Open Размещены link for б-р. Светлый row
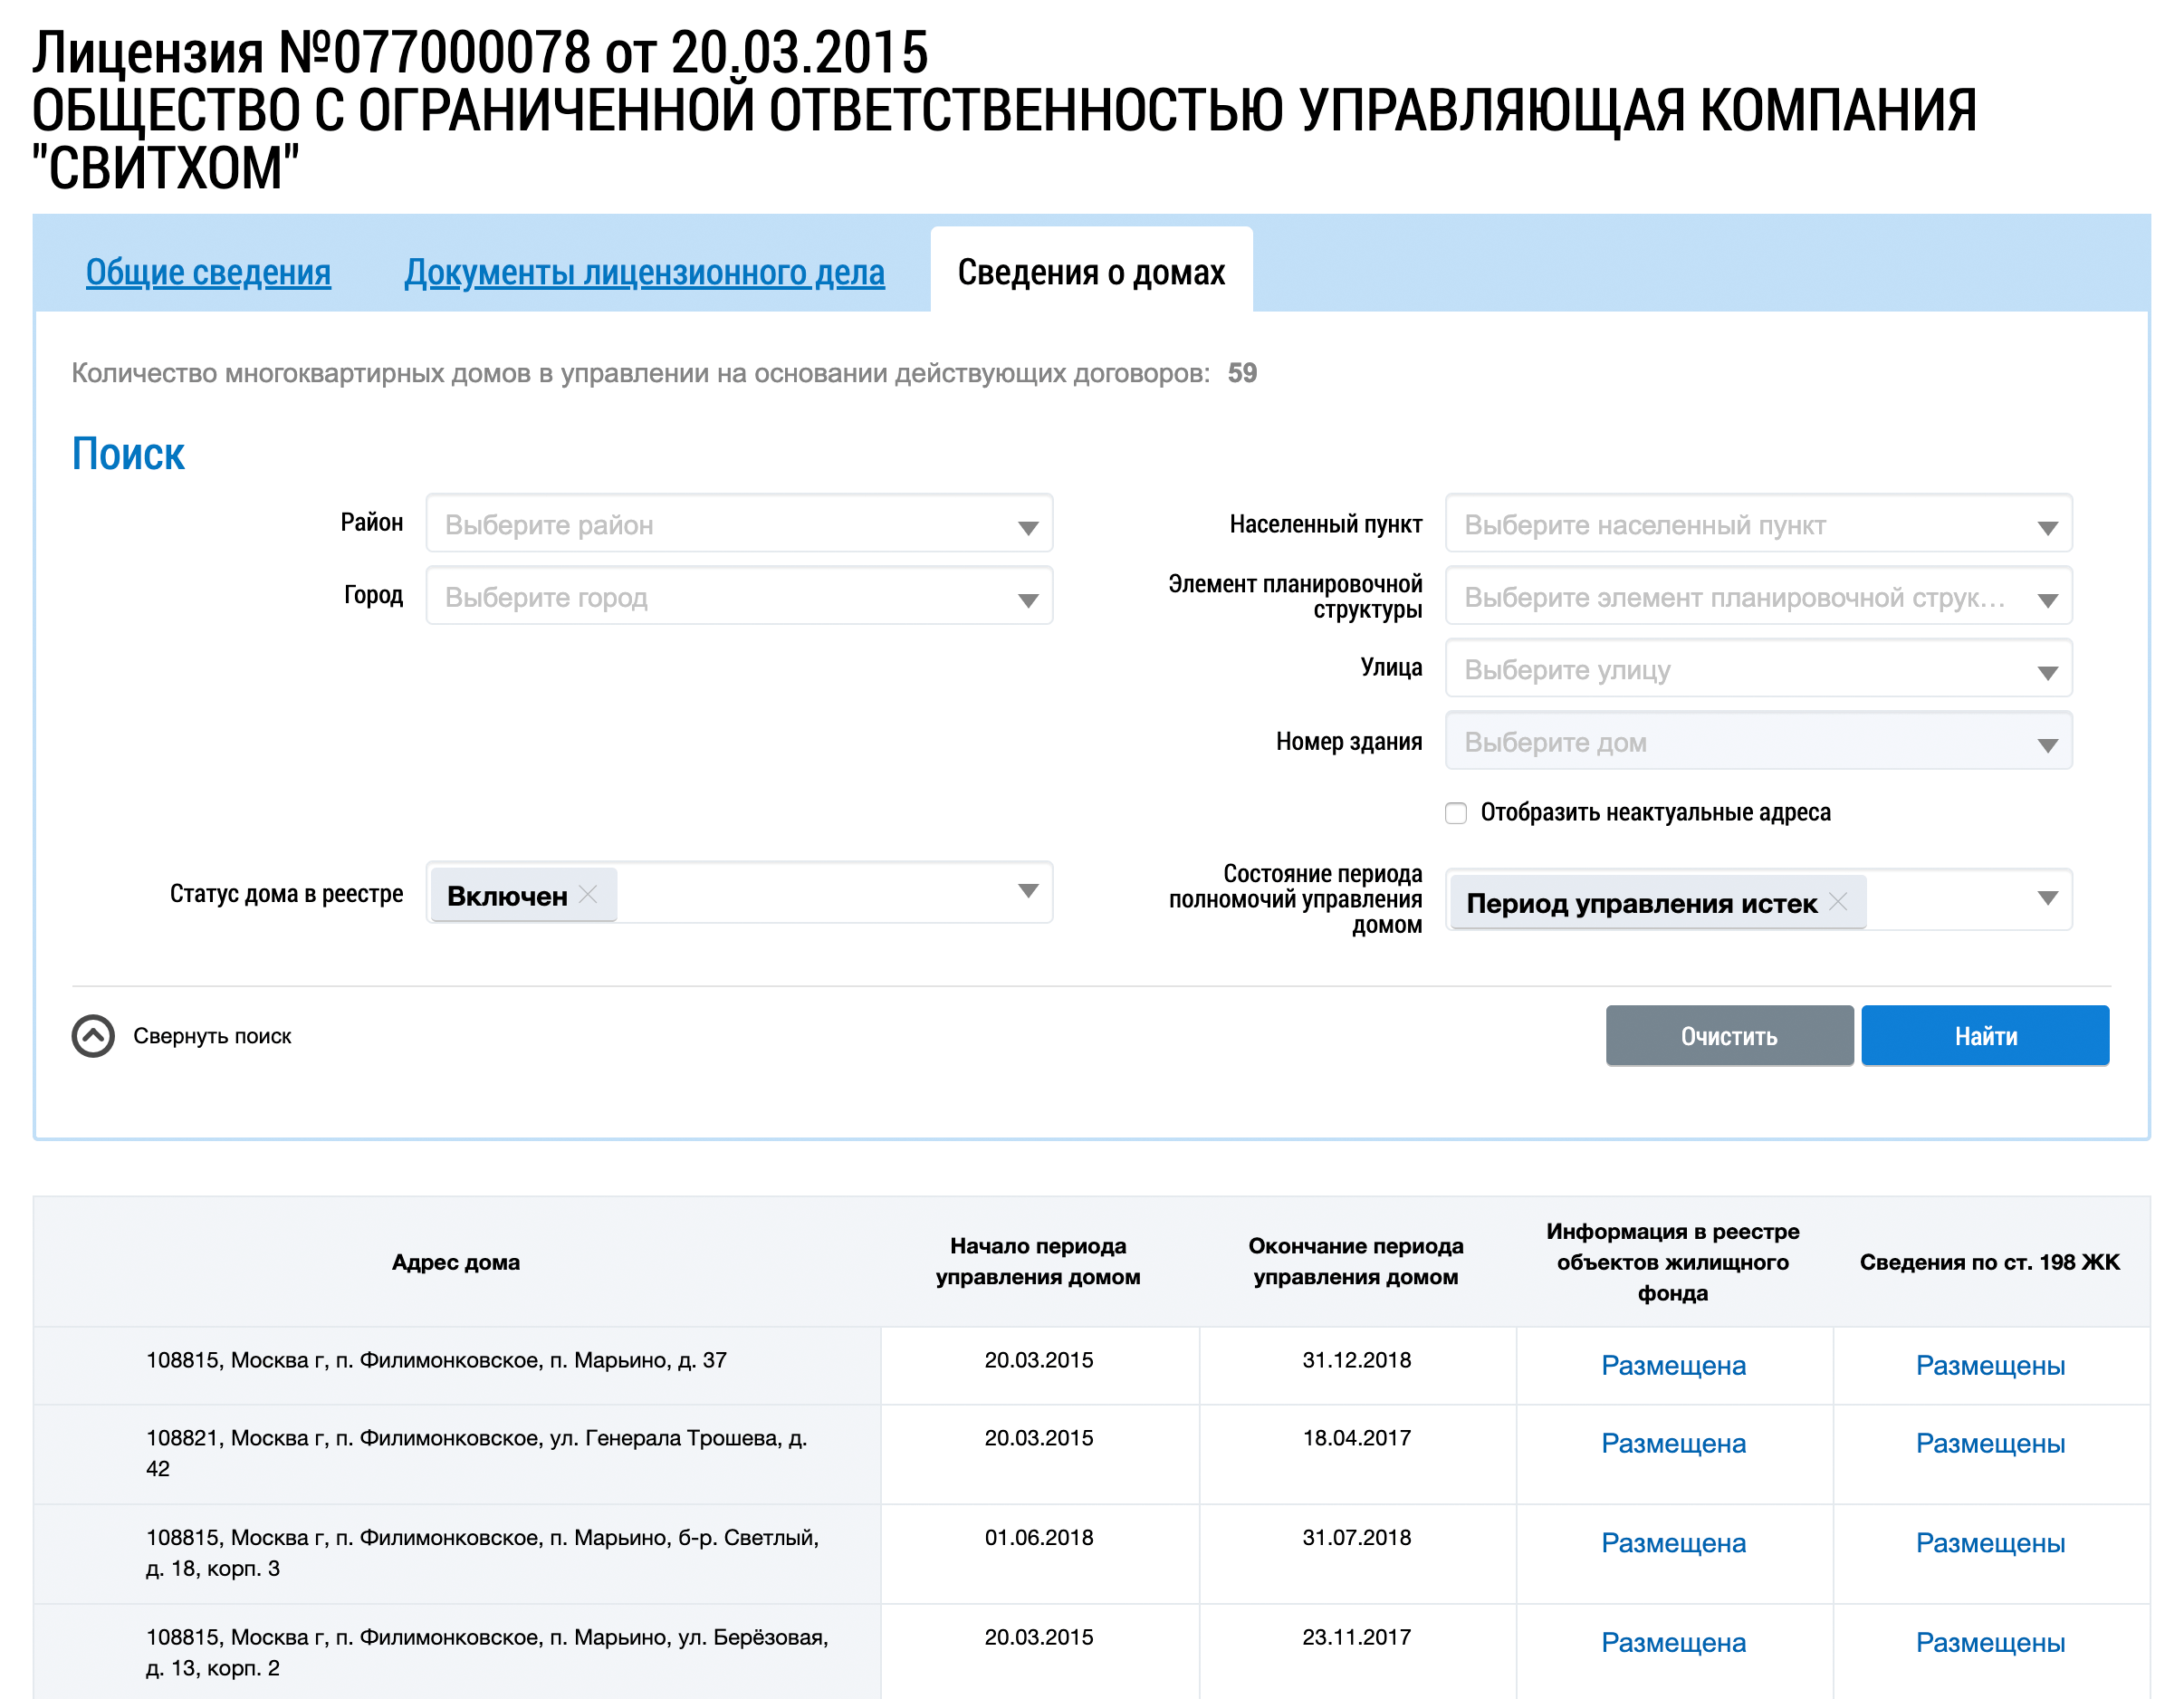 (x=1990, y=1543)
